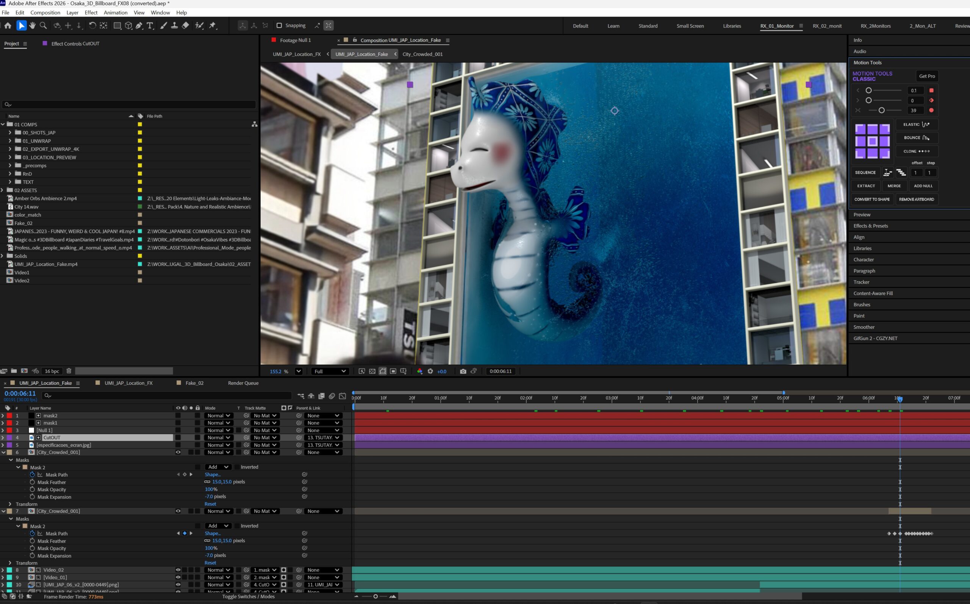Image resolution: width=970 pixels, height=604 pixels.
Task: Open the viewer resolution dropdown showing Full
Action: (x=330, y=371)
